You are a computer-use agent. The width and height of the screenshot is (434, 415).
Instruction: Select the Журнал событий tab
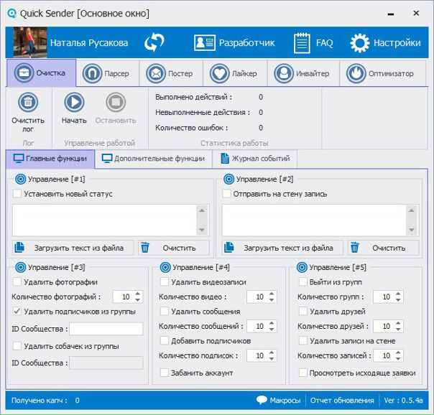pyautogui.click(x=255, y=159)
